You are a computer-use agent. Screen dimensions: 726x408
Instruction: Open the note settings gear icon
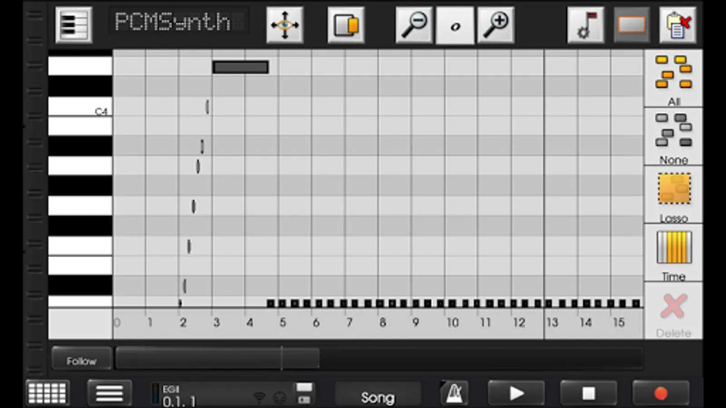click(585, 25)
